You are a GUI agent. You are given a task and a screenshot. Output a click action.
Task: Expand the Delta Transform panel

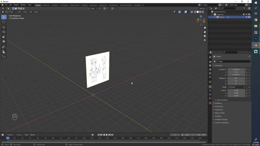click(222, 100)
